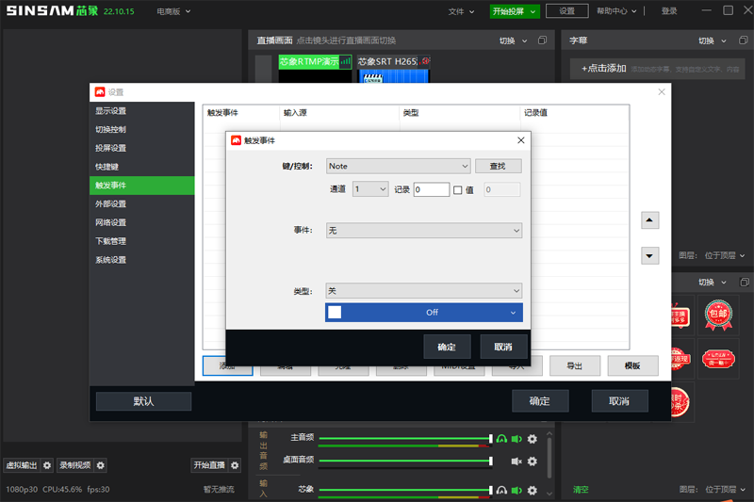Expand the 开始投屏 dropdown arrow
754x502 pixels.
(x=533, y=11)
